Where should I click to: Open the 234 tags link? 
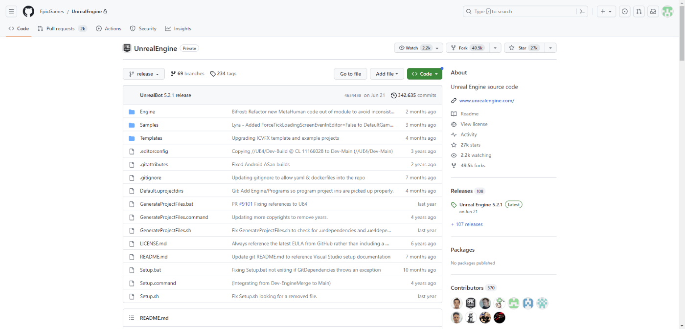[x=223, y=74]
